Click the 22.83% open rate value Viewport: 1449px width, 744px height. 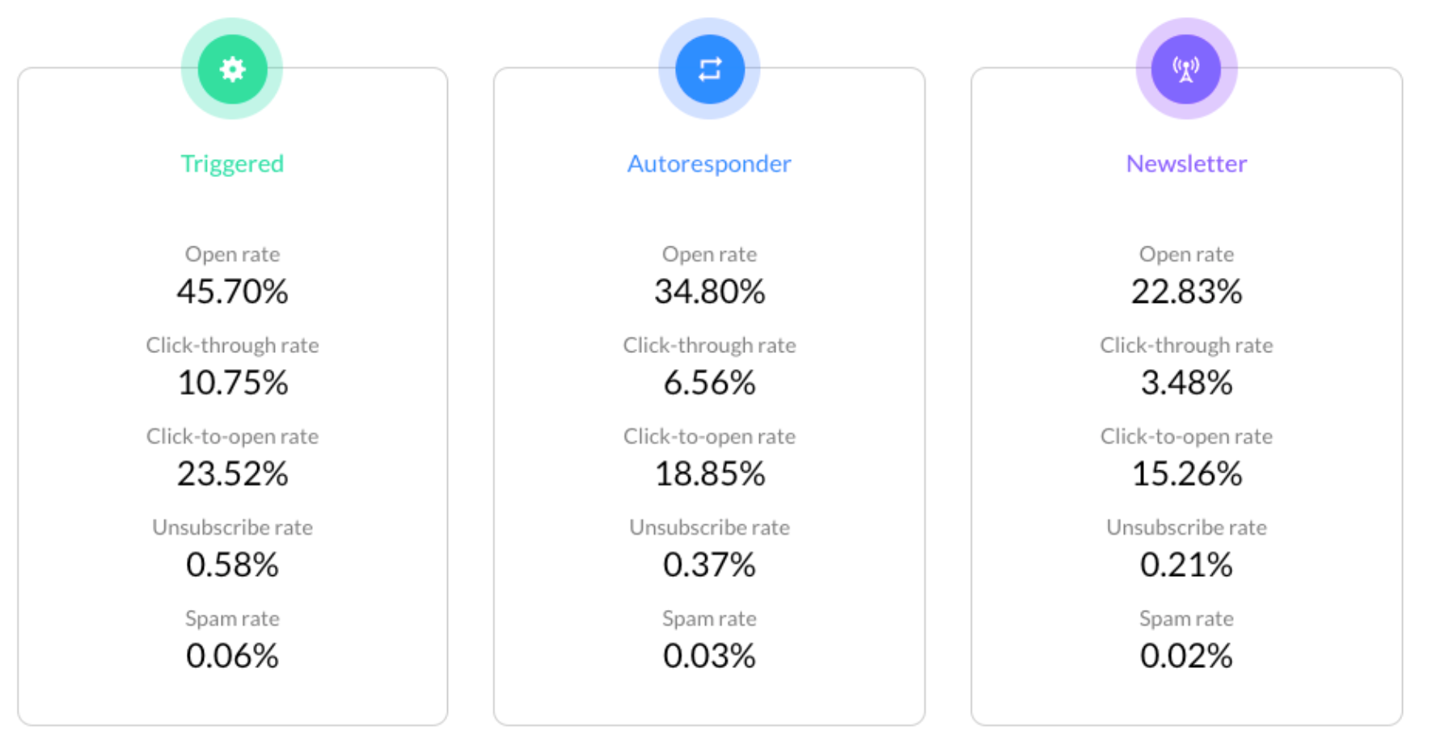(x=1186, y=292)
